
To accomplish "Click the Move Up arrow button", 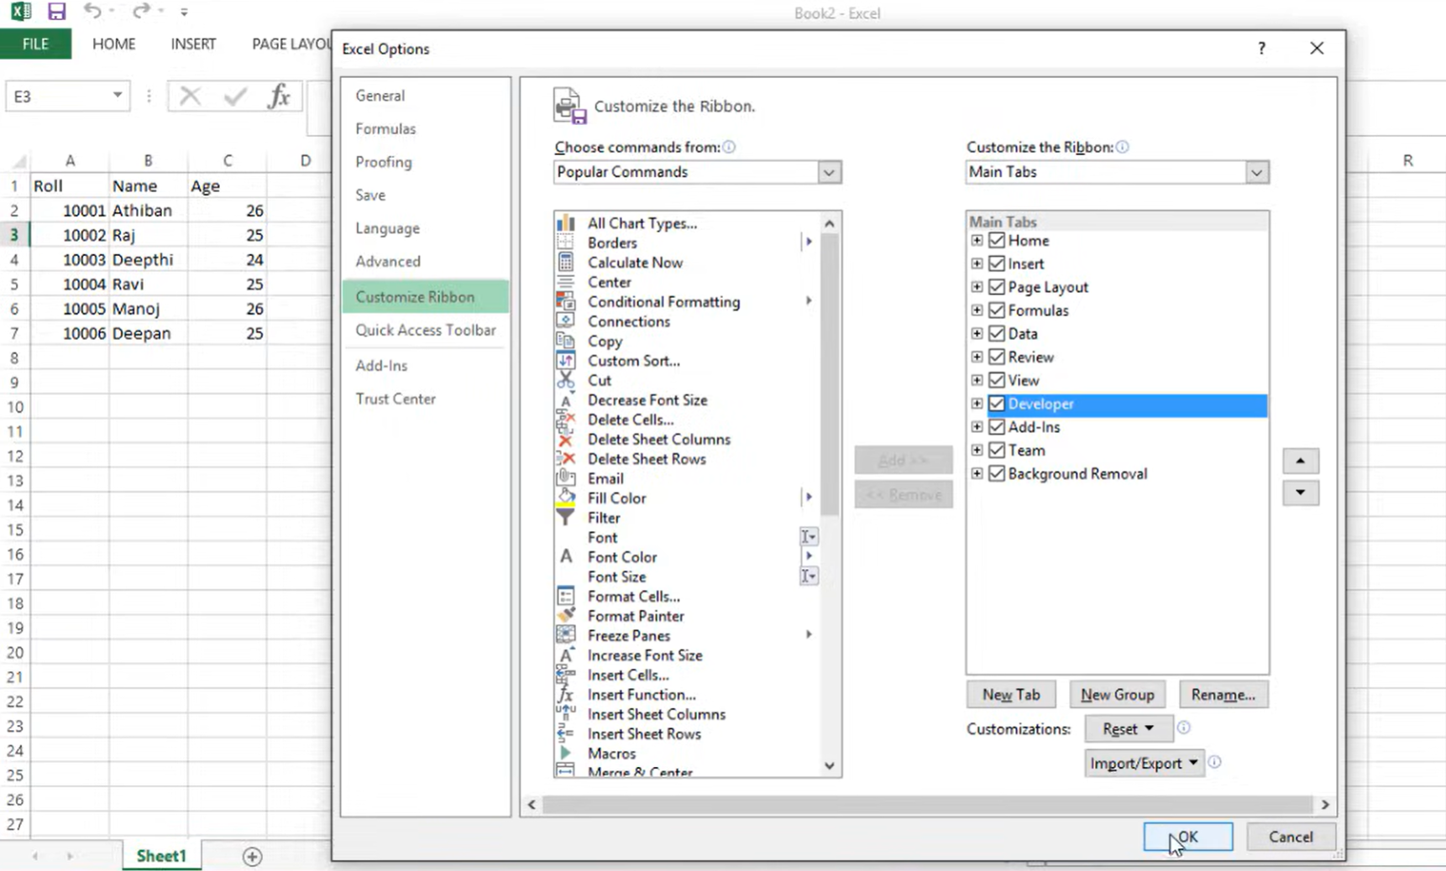I will (x=1300, y=461).
